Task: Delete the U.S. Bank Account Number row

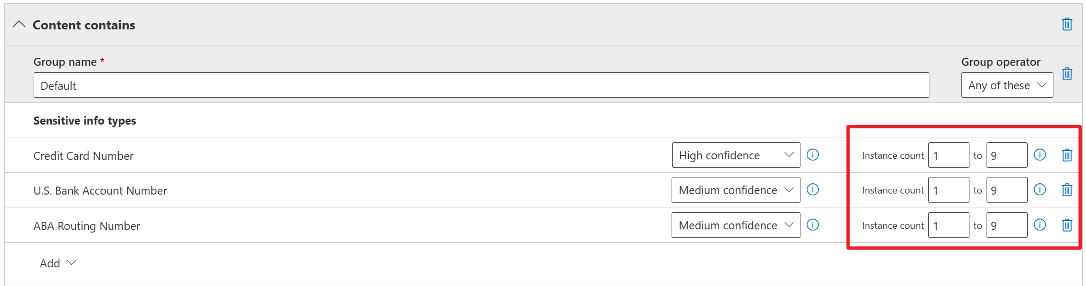Action: pos(1067,190)
